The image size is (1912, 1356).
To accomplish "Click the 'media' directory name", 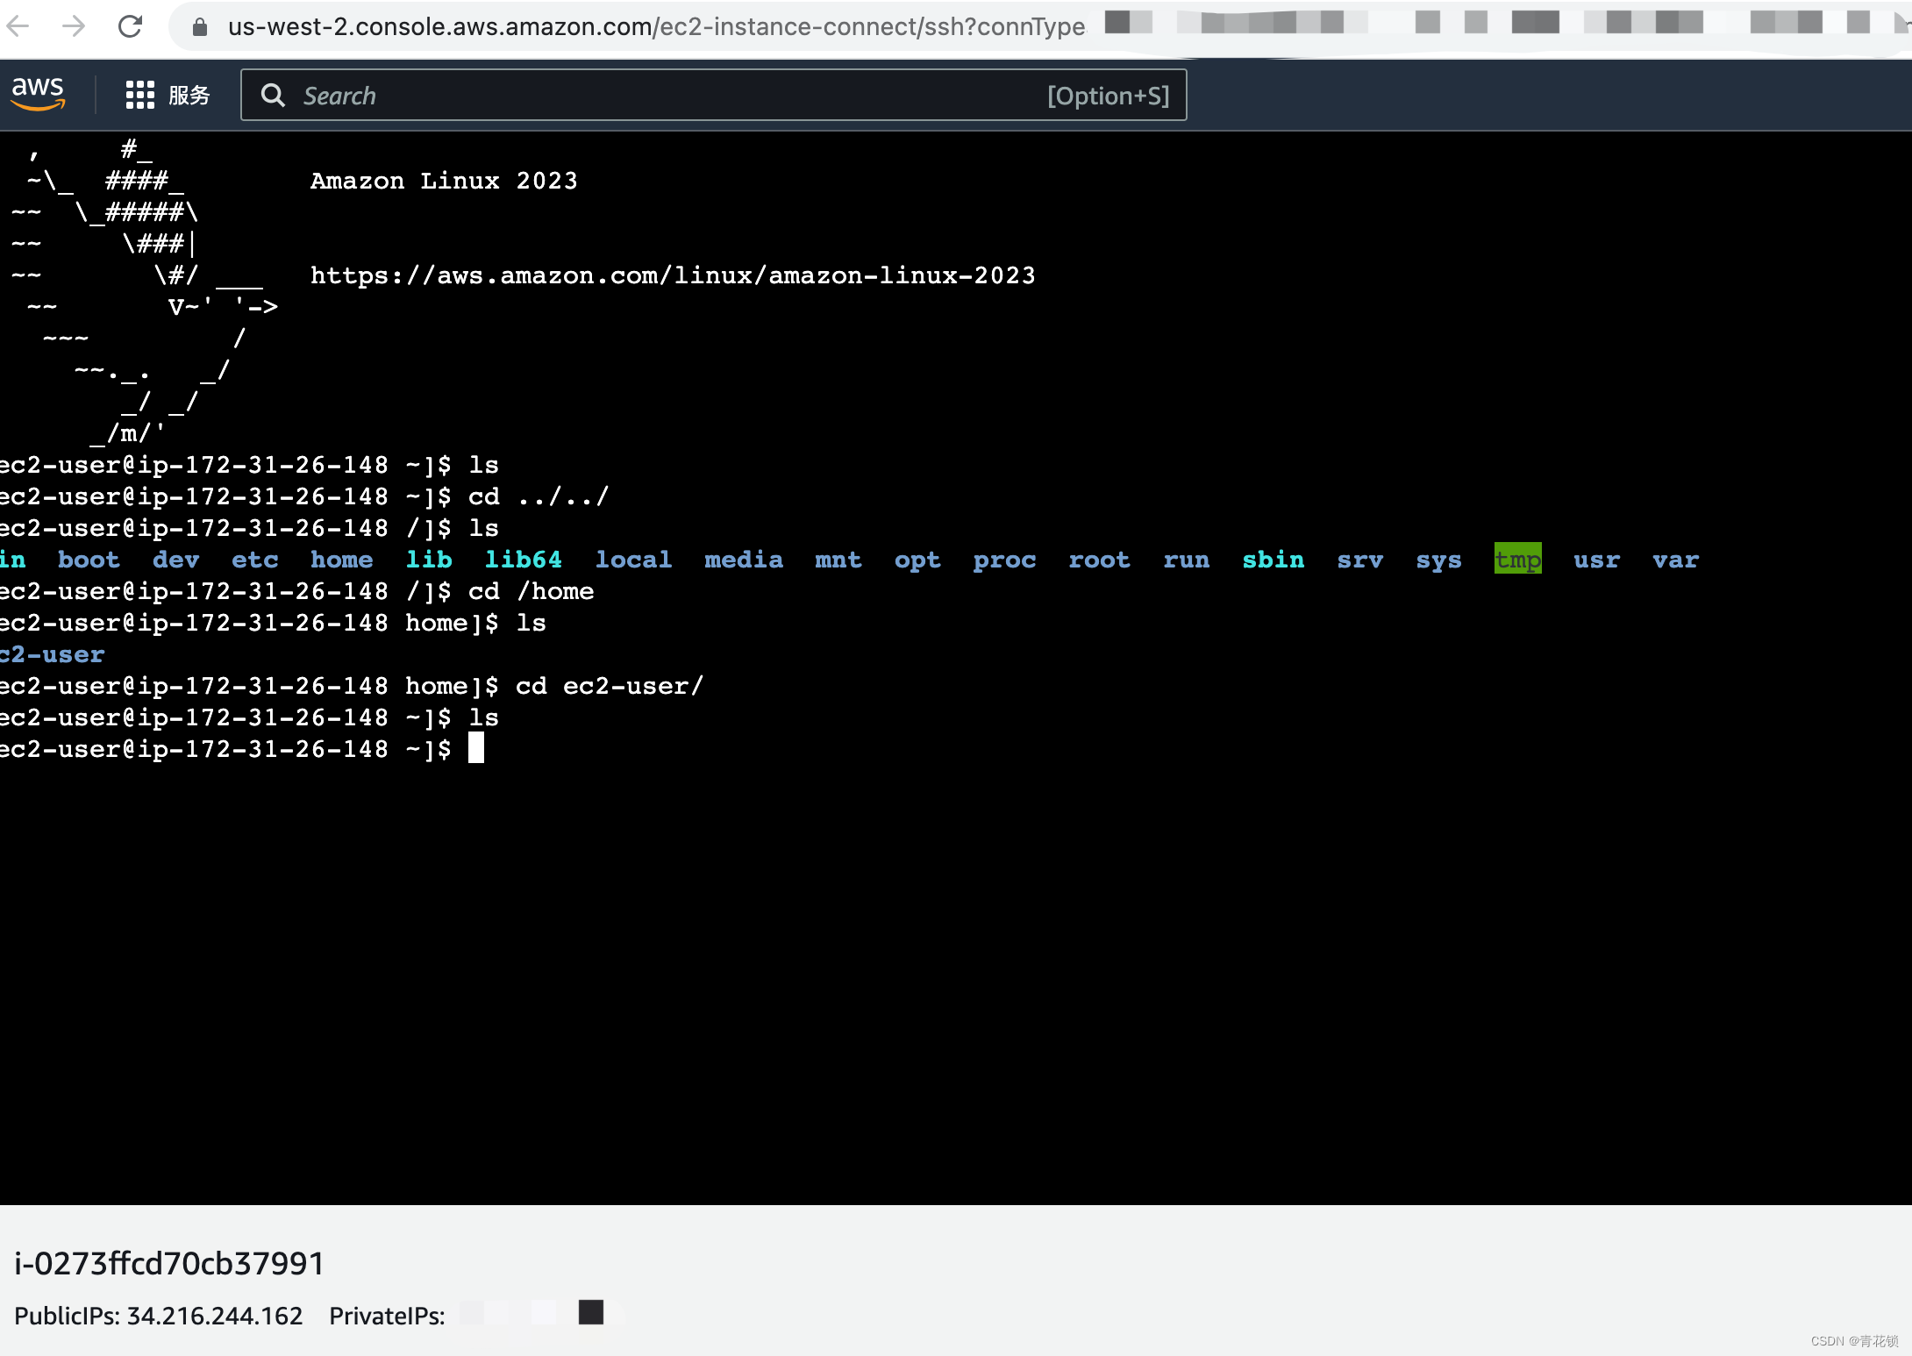I will pos(744,560).
